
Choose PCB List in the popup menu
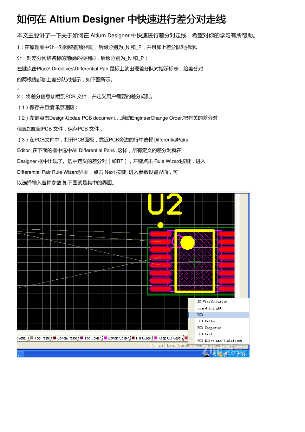218,334
